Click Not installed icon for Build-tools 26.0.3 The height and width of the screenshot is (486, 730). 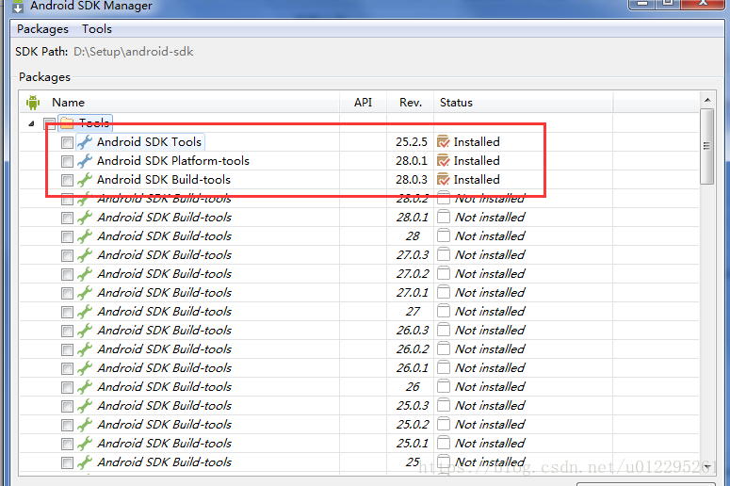pyautogui.click(x=444, y=330)
